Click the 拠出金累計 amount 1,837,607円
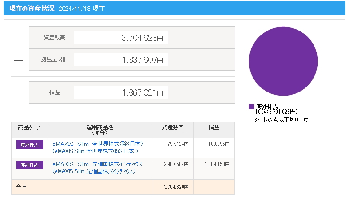 (142, 60)
